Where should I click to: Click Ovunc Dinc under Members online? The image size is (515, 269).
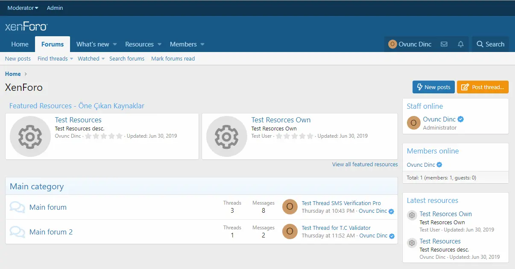421,165
